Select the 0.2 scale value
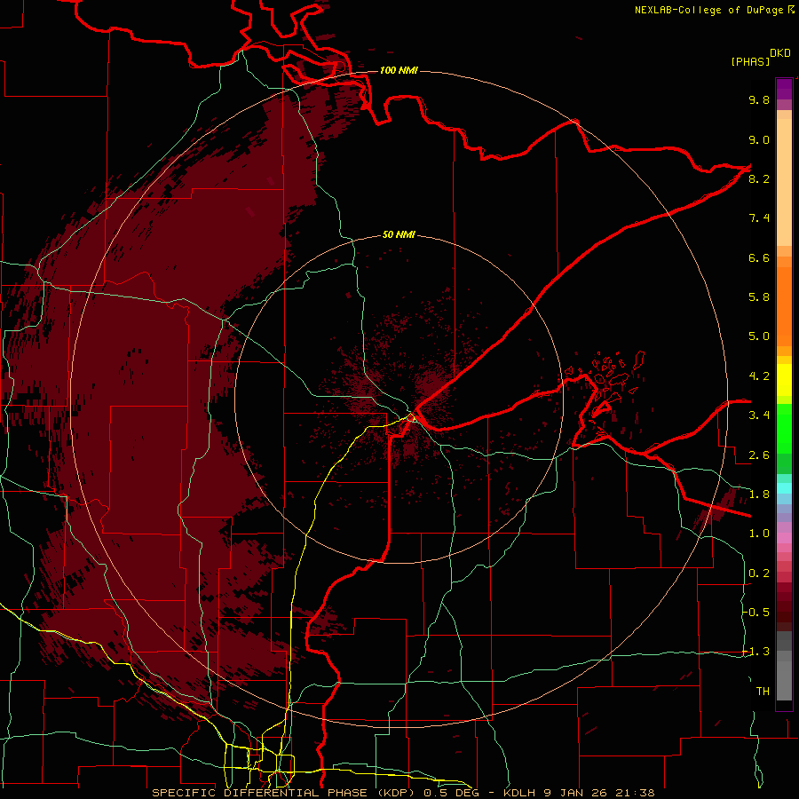 (x=759, y=574)
